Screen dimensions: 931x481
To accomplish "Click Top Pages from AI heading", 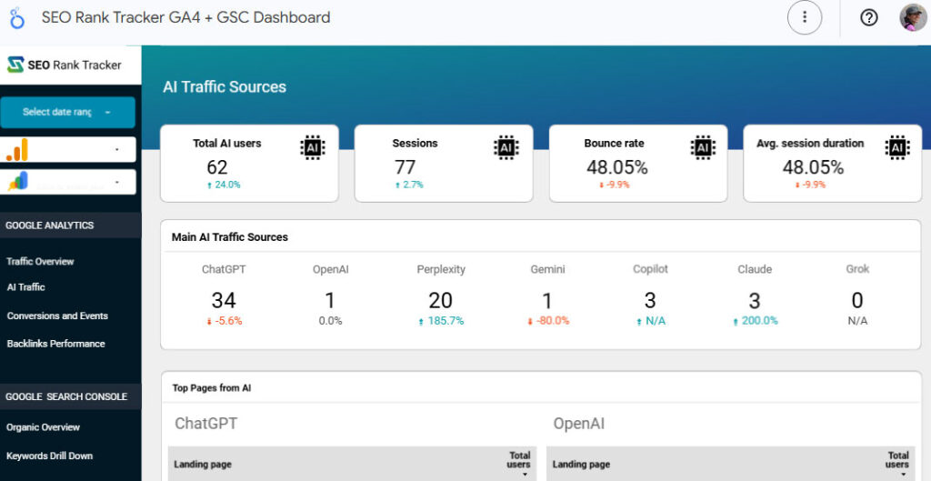I will pyautogui.click(x=211, y=387).
